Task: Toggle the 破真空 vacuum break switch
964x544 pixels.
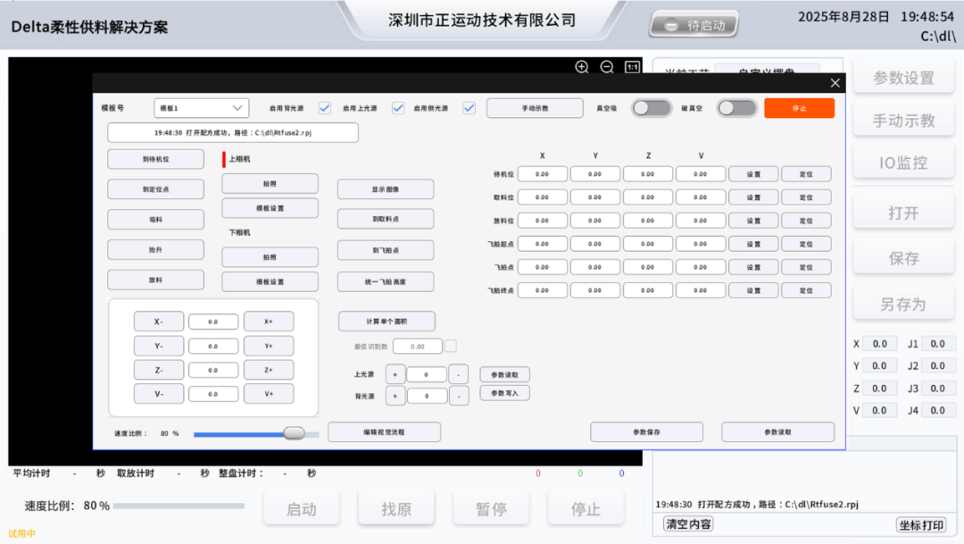Action: click(x=738, y=107)
